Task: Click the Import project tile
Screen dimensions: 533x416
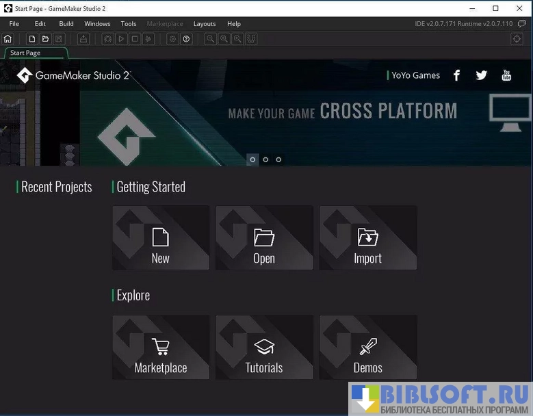Action: pyautogui.click(x=368, y=238)
